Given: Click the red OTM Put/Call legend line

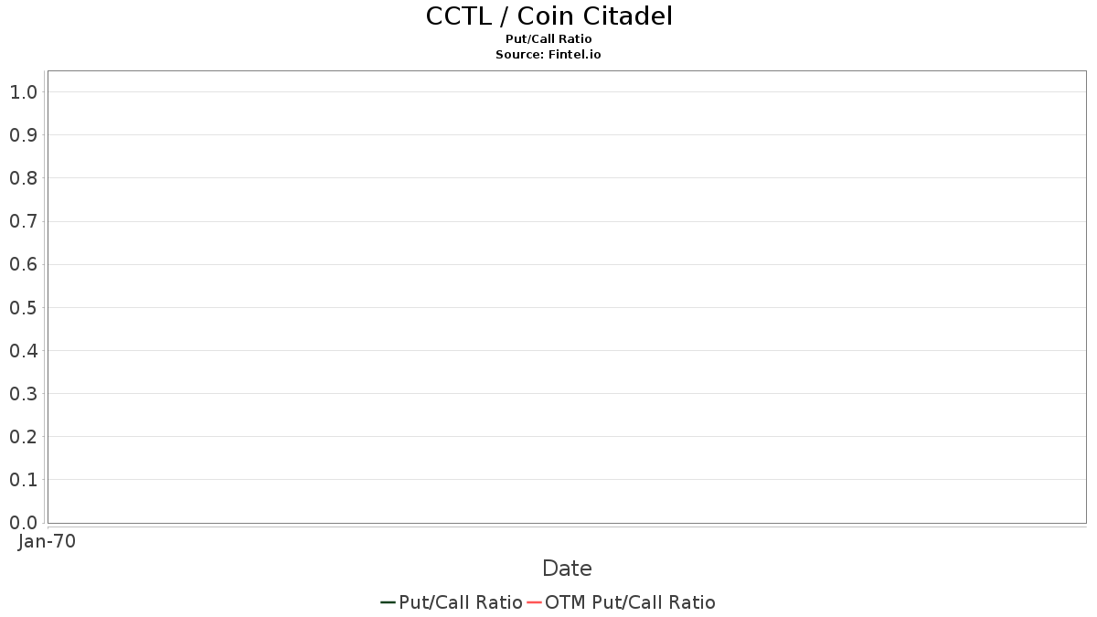Looking at the screenshot, I should pos(535,602).
